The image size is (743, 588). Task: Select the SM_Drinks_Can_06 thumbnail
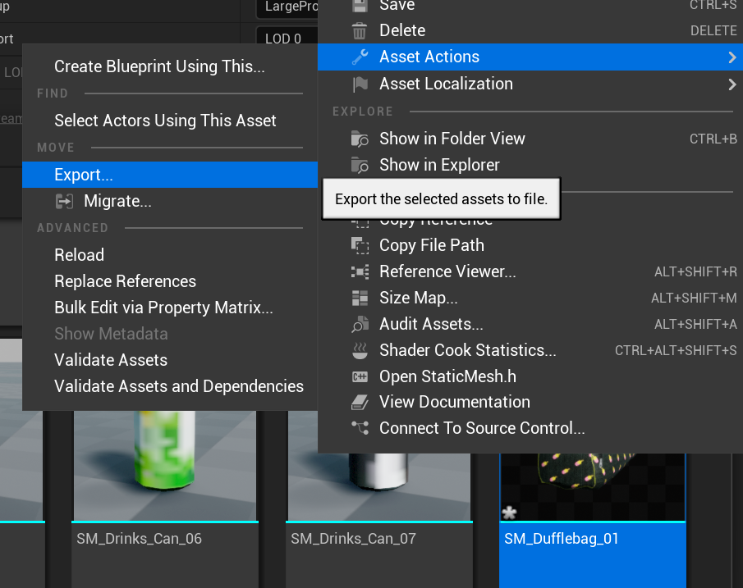(165, 466)
